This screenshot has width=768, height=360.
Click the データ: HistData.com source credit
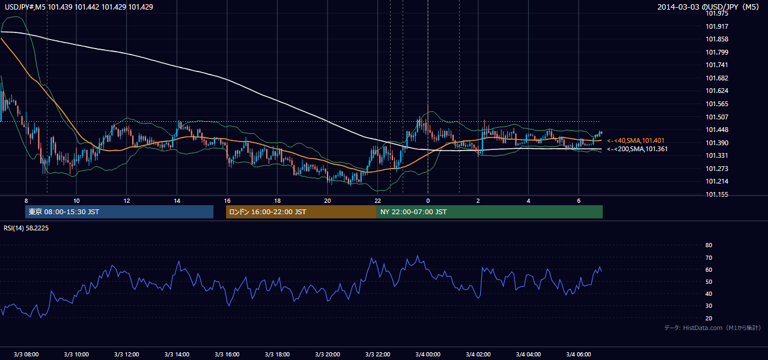click(x=713, y=328)
